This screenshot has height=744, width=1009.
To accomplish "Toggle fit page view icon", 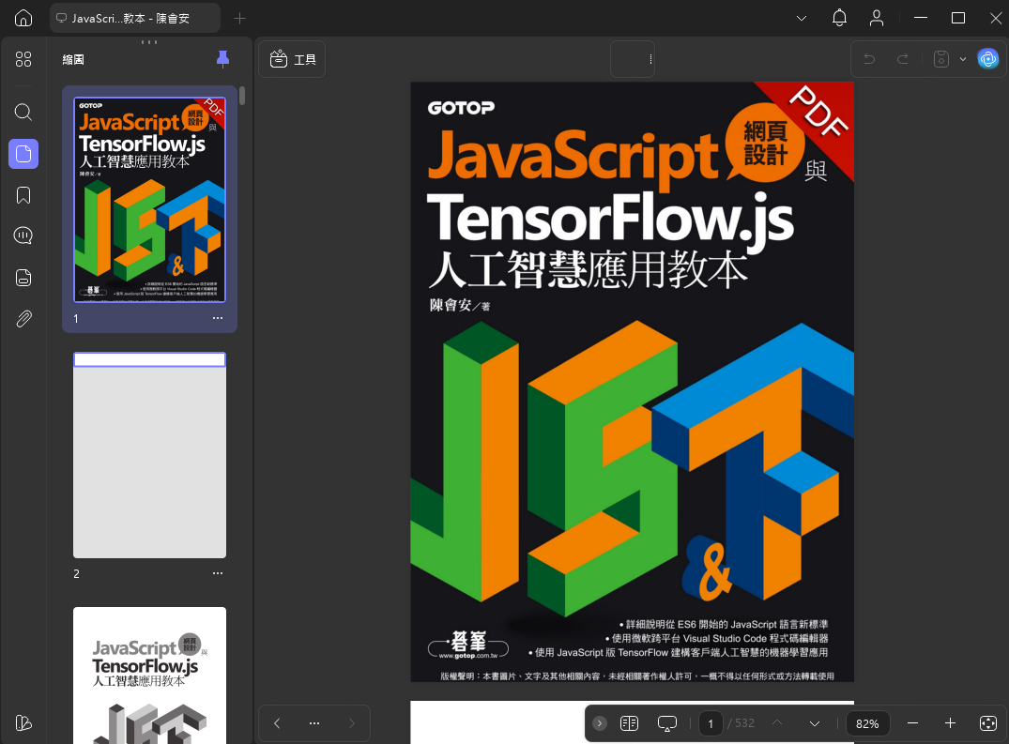I will [987, 723].
